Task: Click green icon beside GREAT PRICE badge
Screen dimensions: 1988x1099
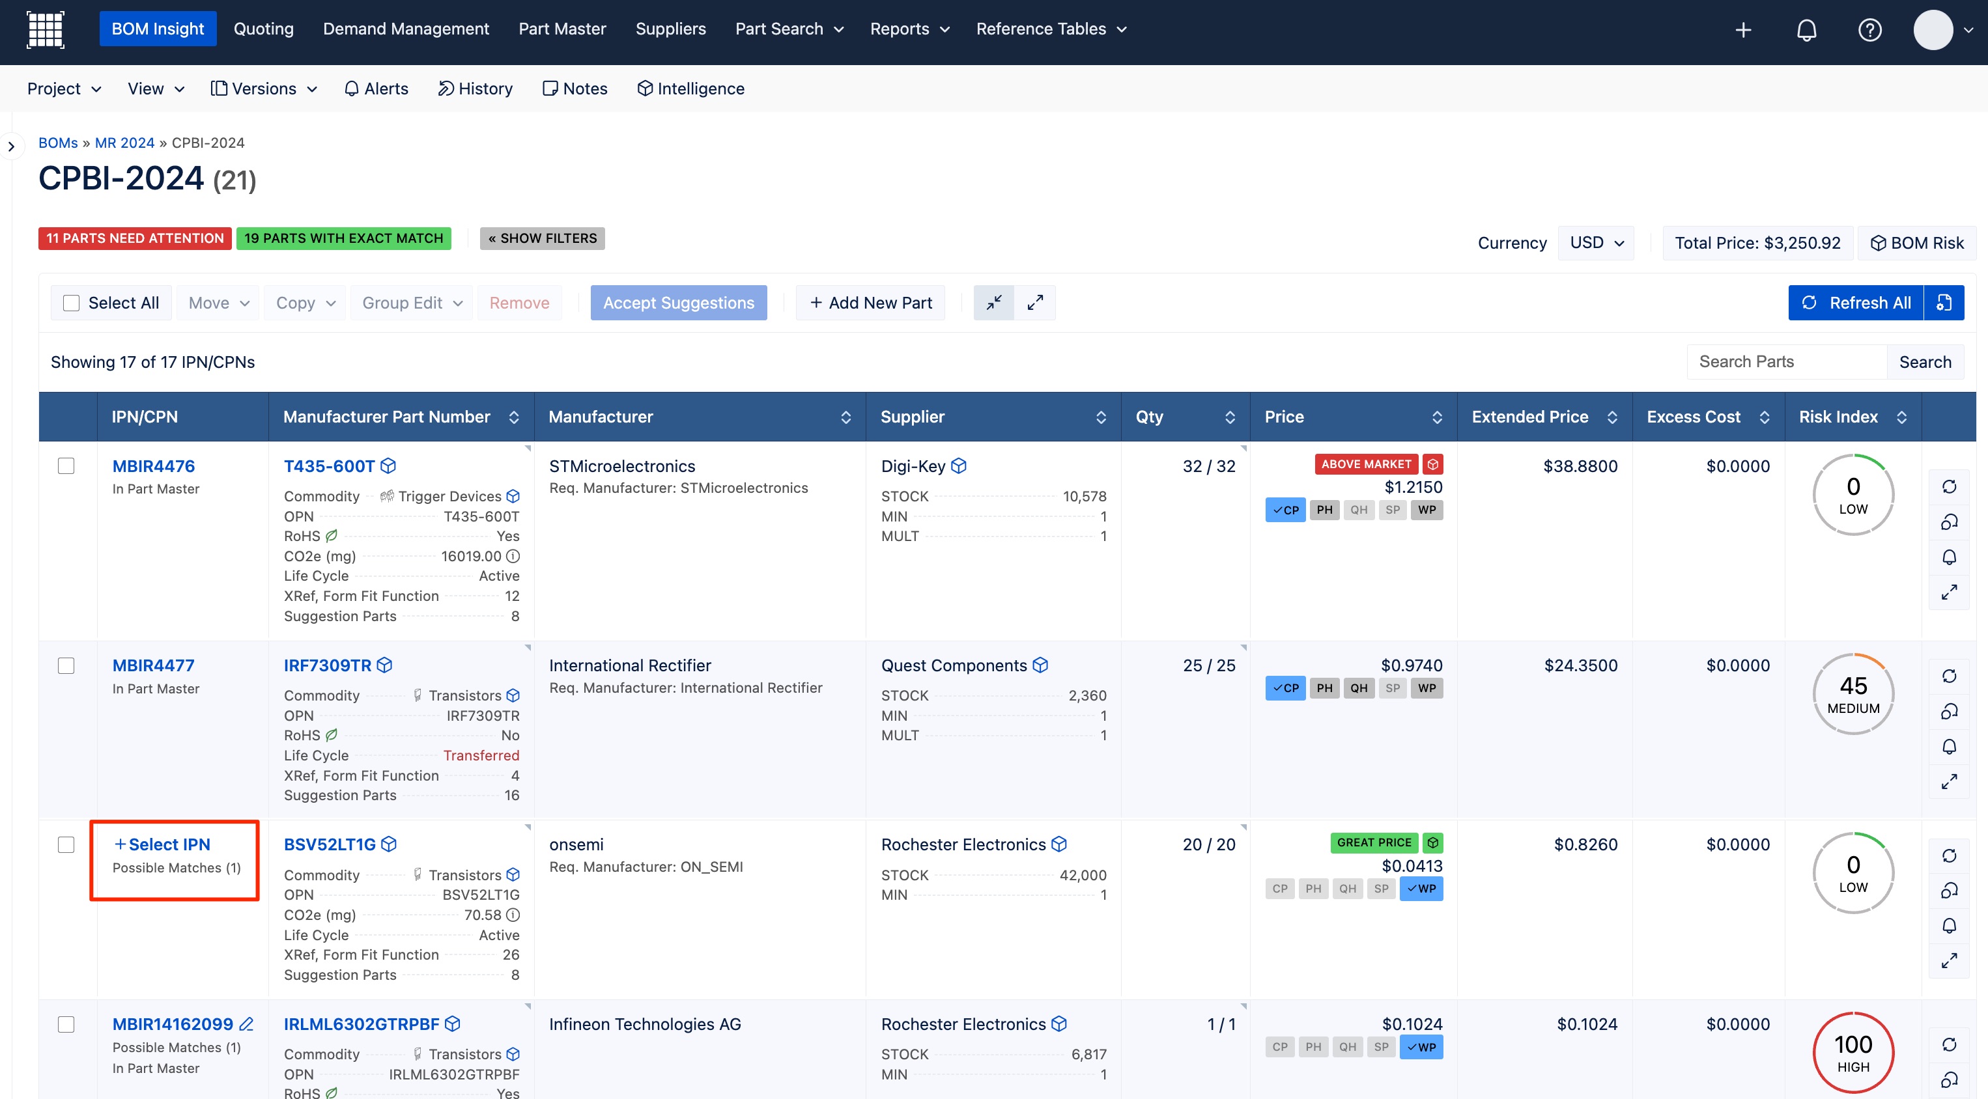Action: [x=1433, y=842]
